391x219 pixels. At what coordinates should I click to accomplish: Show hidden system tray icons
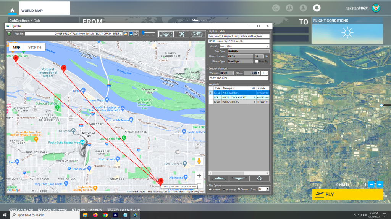[355, 215]
